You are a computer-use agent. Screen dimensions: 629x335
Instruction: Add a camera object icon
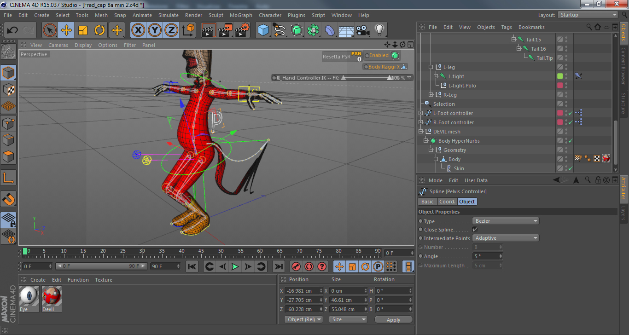363,30
